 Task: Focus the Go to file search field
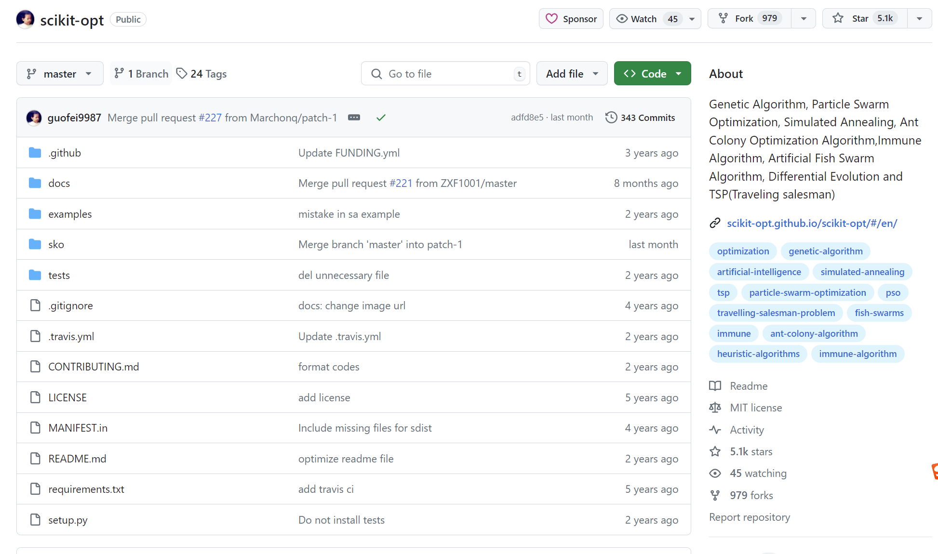(x=445, y=74)
